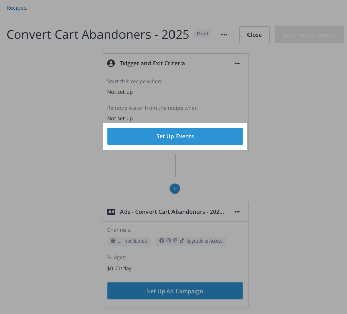Open the recipe title options ellipsis menu
347x314 pixels.
[224, 35]
